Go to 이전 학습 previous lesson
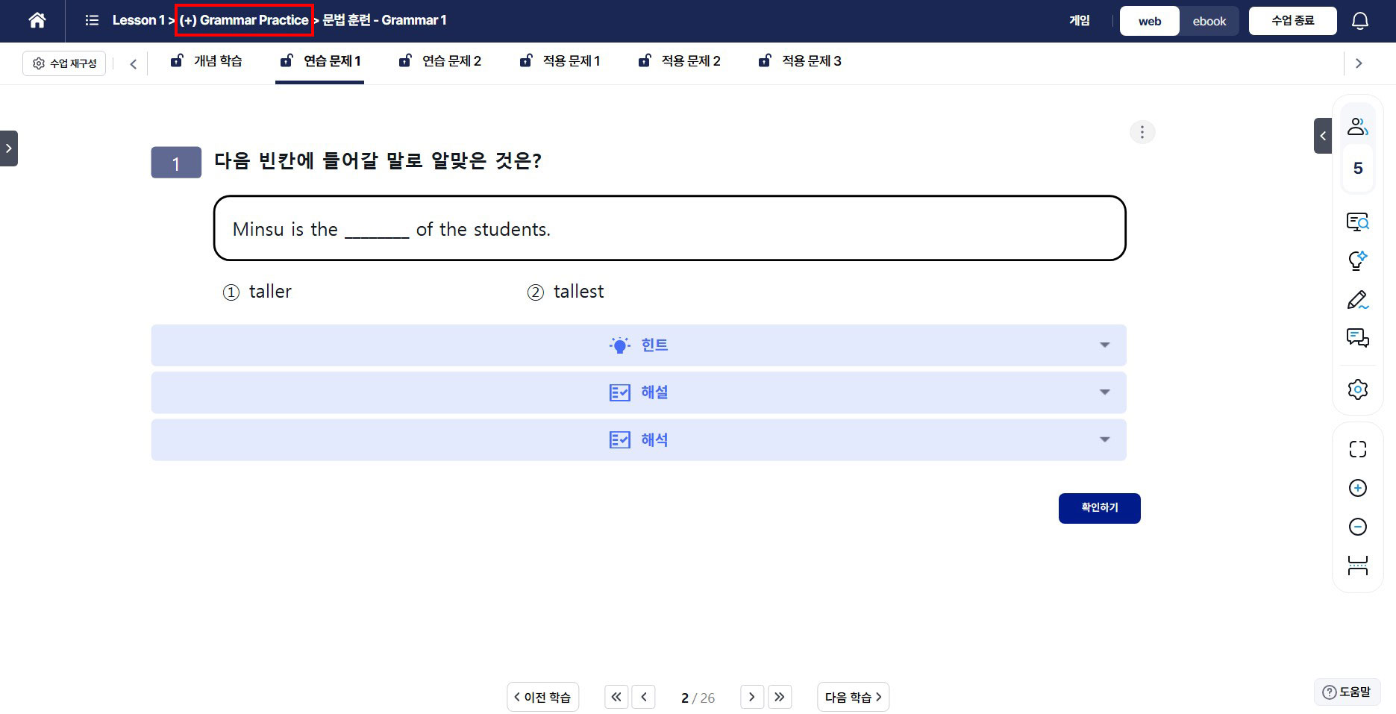 coord(542,697)
